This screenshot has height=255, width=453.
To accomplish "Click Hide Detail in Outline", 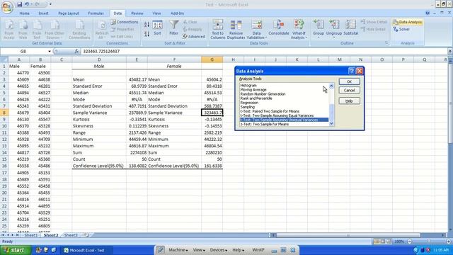I will [373, 29].
